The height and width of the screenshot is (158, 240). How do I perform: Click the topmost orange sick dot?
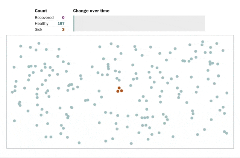coord(119,88)
